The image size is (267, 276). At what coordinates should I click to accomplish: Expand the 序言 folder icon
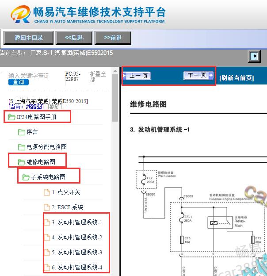22,132
